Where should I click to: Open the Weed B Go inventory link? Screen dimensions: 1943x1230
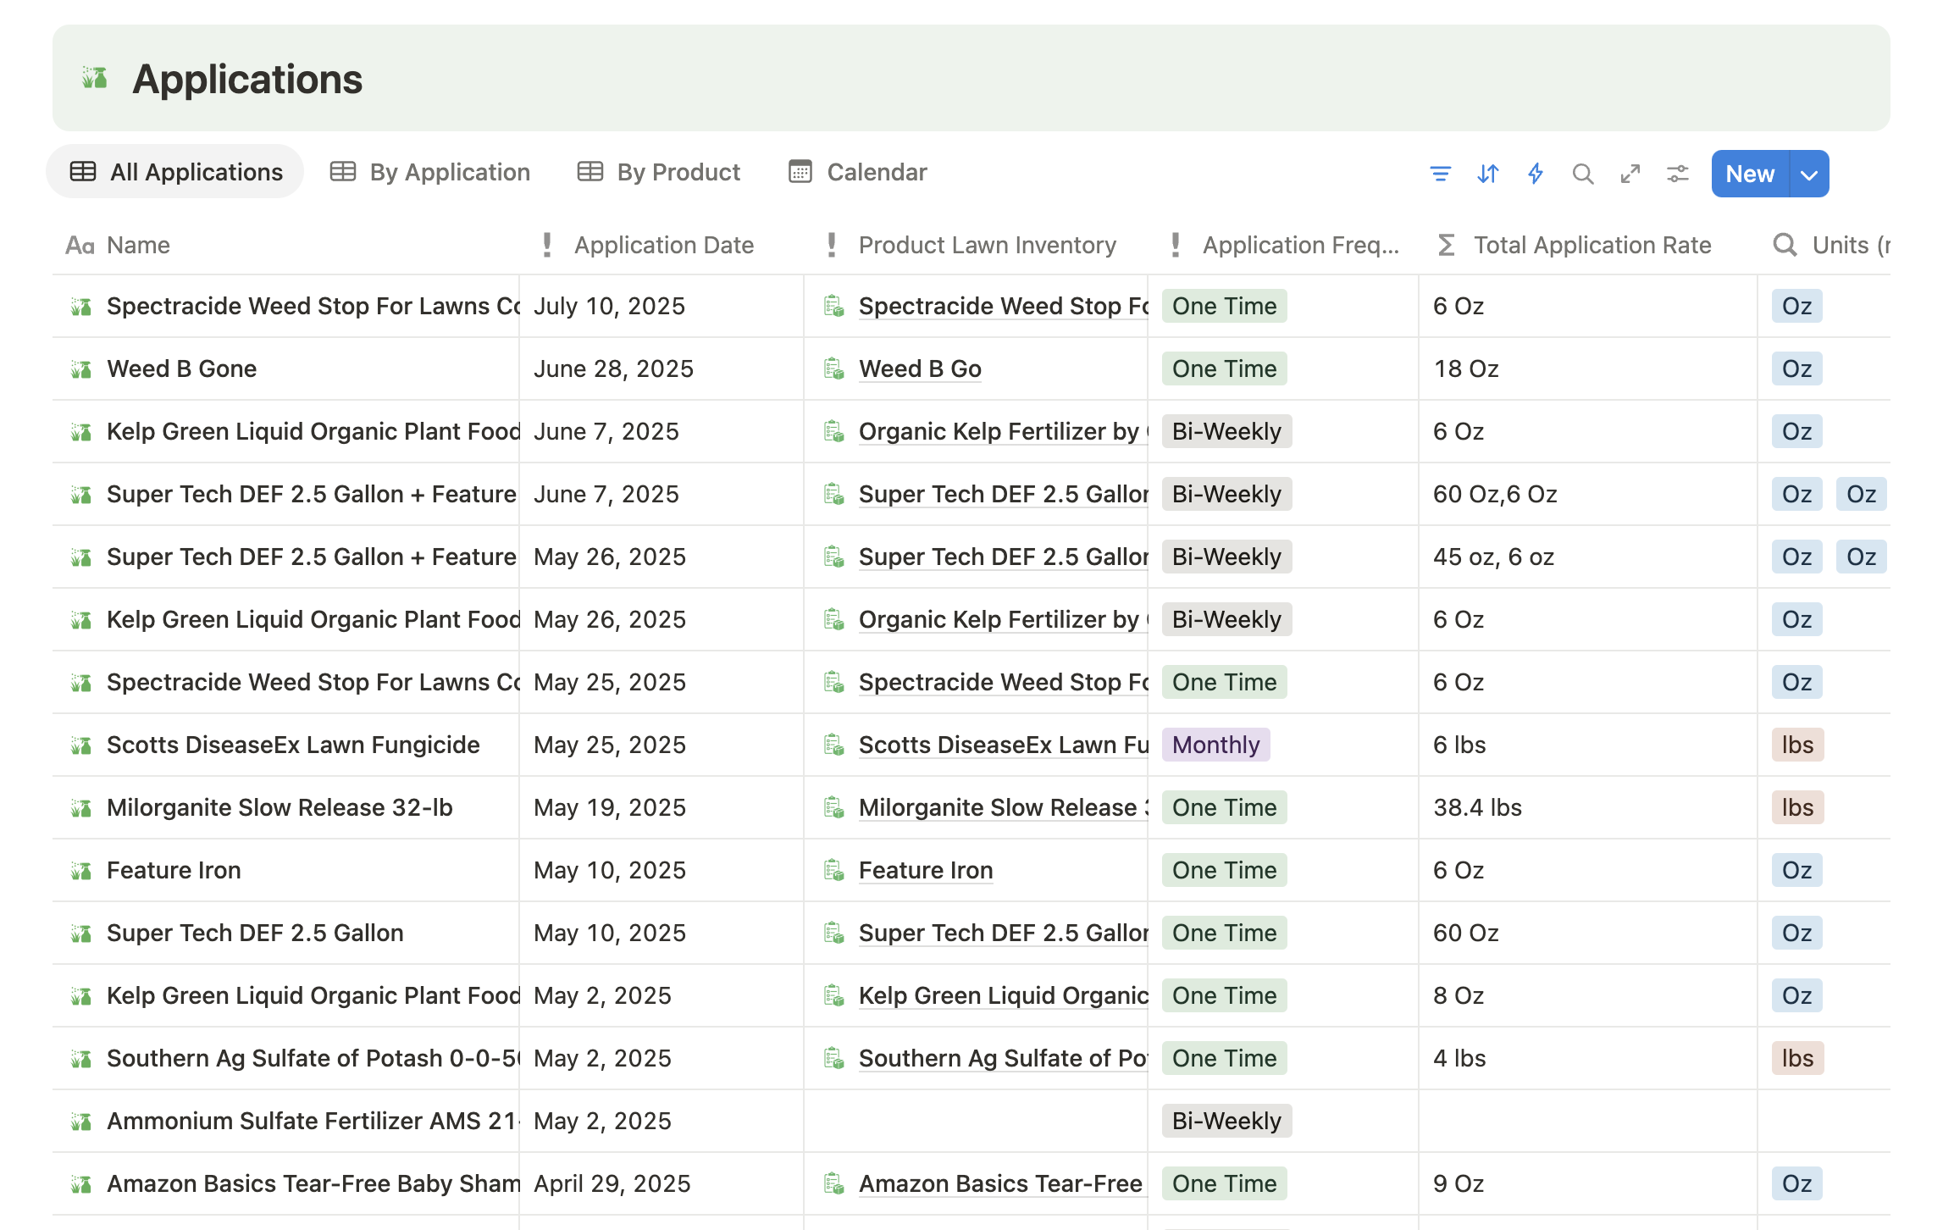click(x=920, y=368)
